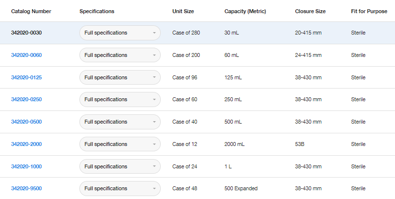The image size is (395, 199).
Task: Click the Closure Size column header
Action: coord(310,11)
